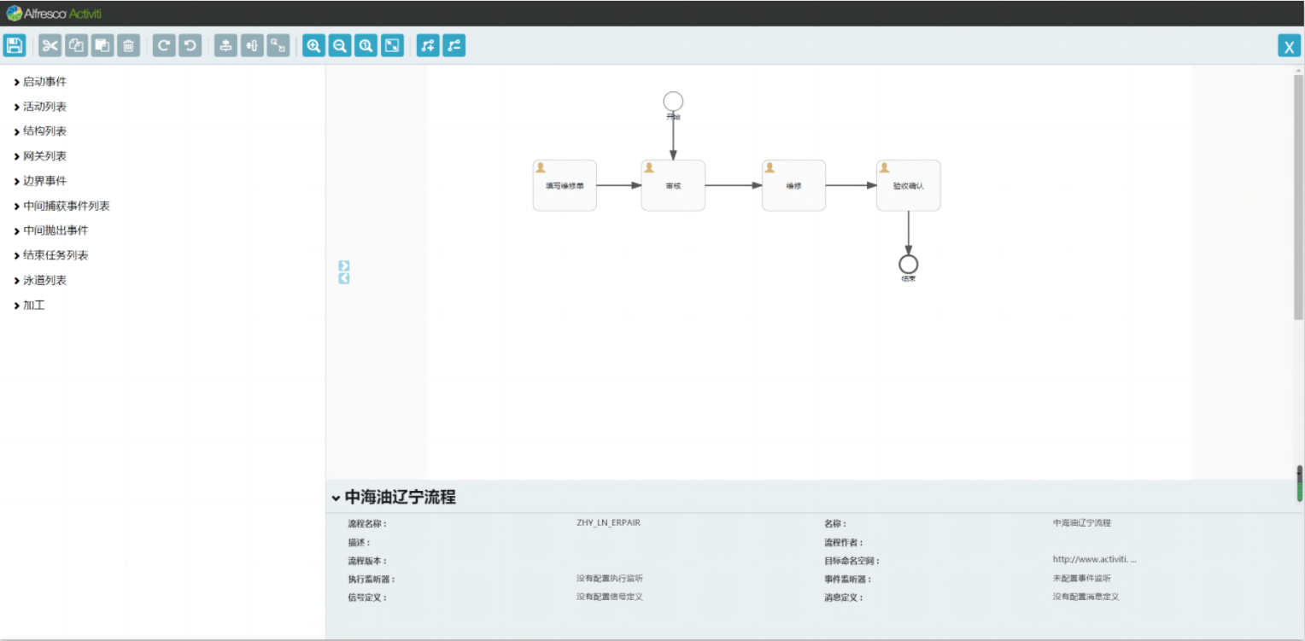1305x641 pixels.
Task: Zoom to fit using the toolbar icon
Action: click(x=392, y=46)
